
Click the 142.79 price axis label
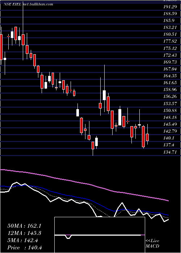click(170, 131)
